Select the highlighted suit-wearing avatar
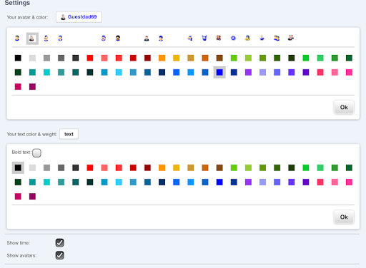Screen dimensions: 366x268 pos(32,38)
